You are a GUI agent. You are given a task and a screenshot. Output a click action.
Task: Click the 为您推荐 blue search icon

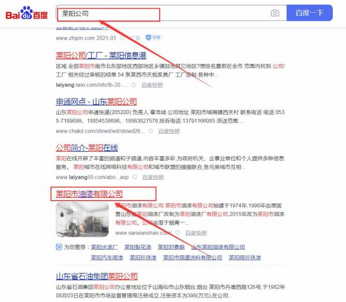pyautogui.click(x=59, y=247)
